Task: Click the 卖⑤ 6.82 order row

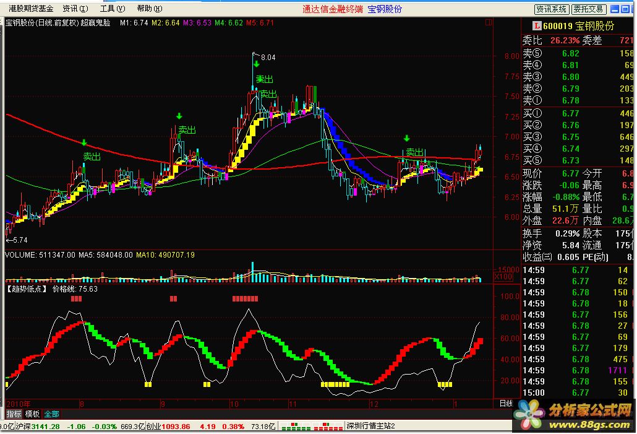Action: tap(578, 53)
